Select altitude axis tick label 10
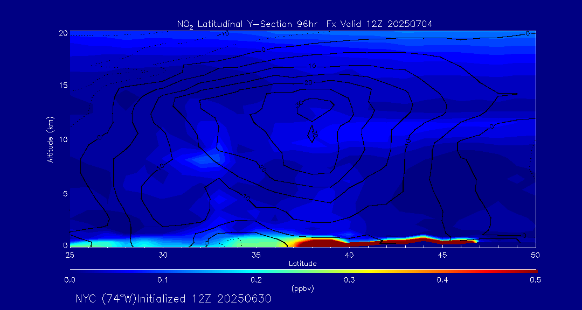The image size is (582, 310). [63, 139]
